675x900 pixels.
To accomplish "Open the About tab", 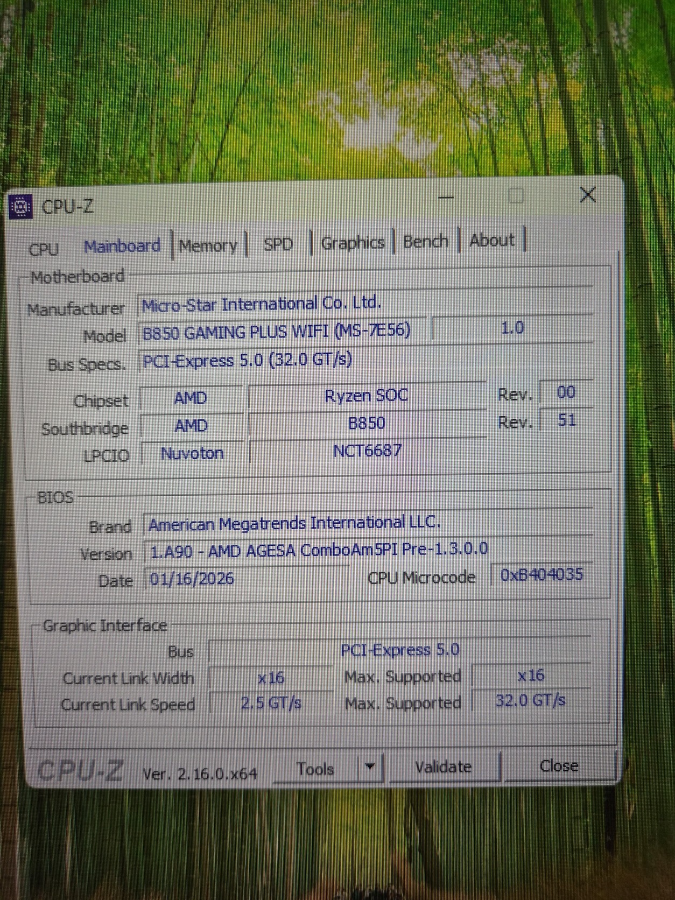I will [x=491, y=240].
